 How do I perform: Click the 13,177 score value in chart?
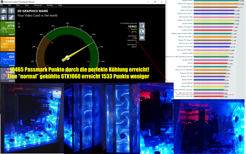pos(240,7)
